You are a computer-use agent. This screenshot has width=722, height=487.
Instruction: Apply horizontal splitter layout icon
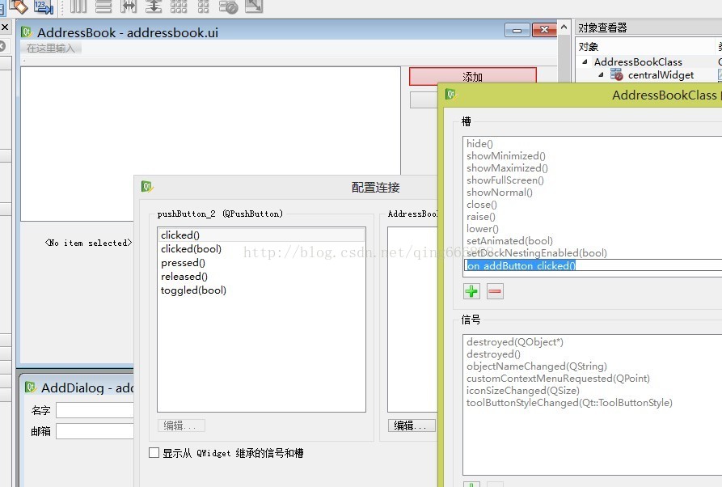(129, 6)
